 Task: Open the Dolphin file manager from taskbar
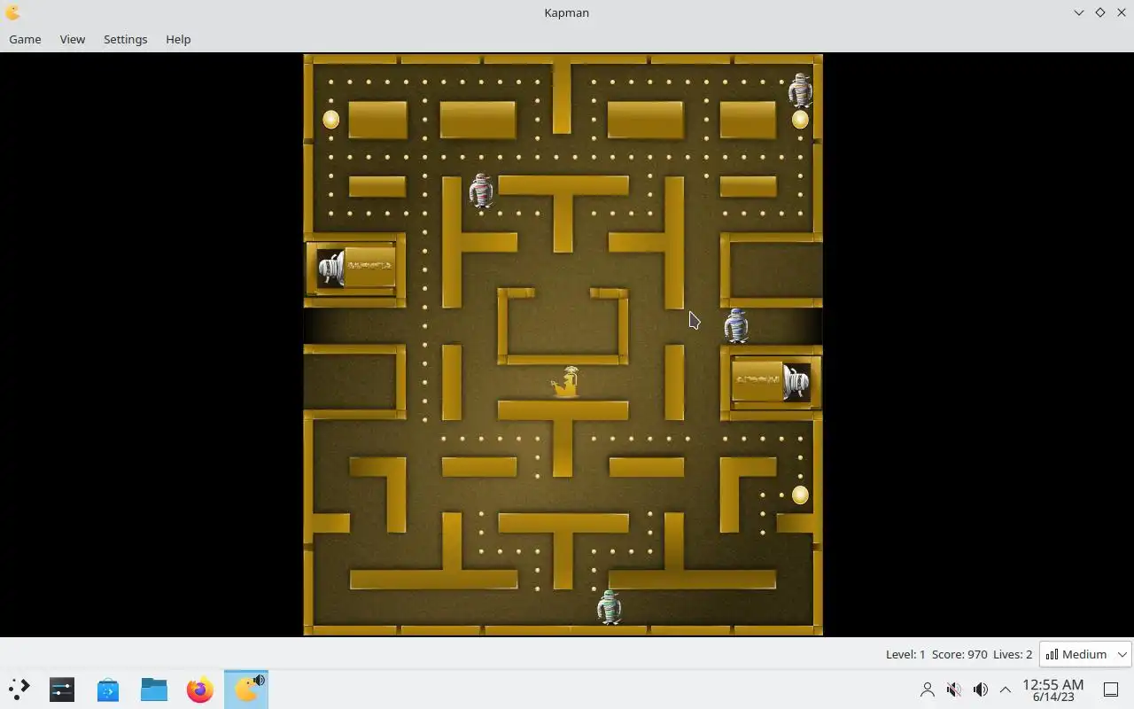(x=154, y=690)
